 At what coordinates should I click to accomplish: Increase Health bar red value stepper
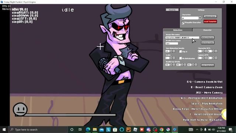click(x=171, y=65)
